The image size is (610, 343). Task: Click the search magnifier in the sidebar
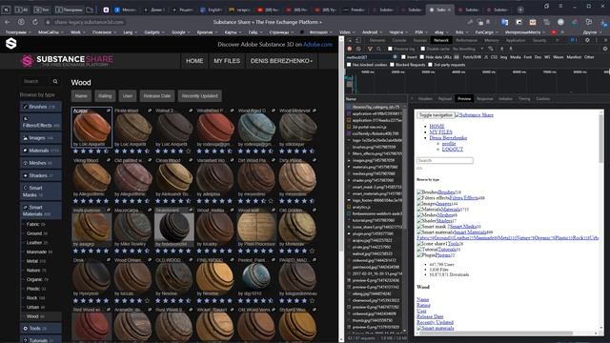pyautogui.click(x=55, y=81)
